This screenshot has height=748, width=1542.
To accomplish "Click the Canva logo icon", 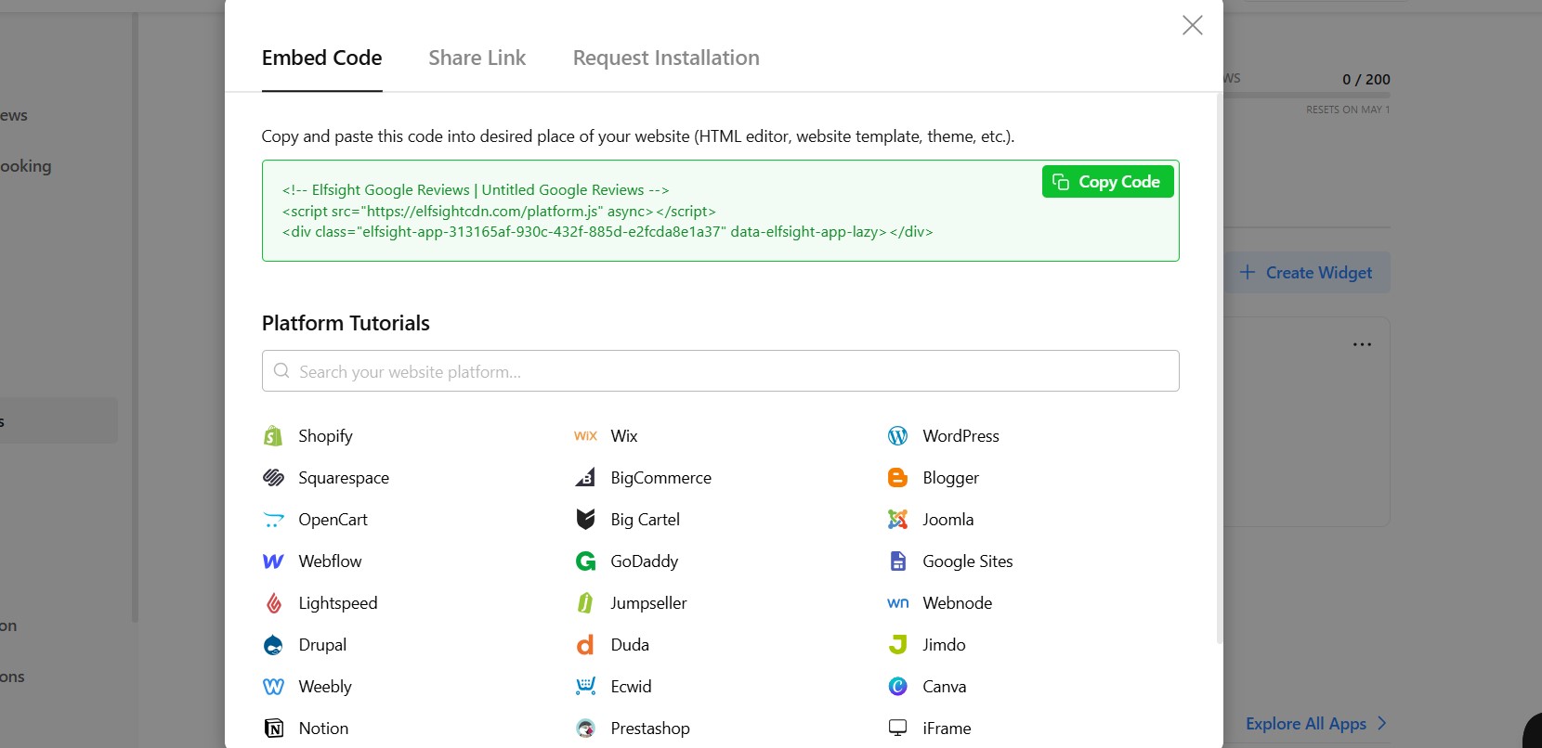I will [897, 687].
